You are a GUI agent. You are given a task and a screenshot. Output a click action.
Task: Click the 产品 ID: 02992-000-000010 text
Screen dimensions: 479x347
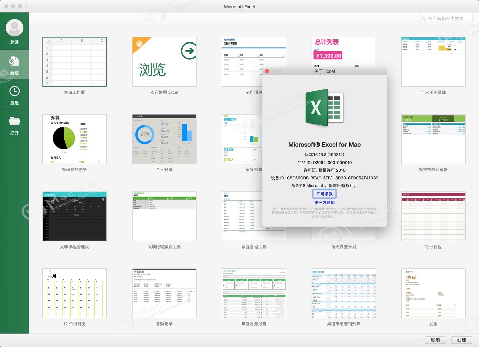pos(324,163)
